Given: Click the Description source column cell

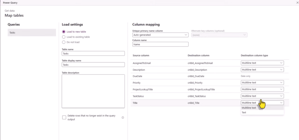Looking at the screenshot, I should pos(139,70).
